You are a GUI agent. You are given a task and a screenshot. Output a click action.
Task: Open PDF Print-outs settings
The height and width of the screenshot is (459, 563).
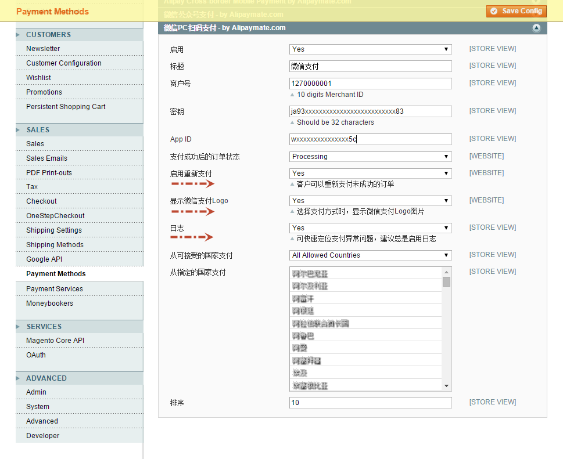click(49, 173)
